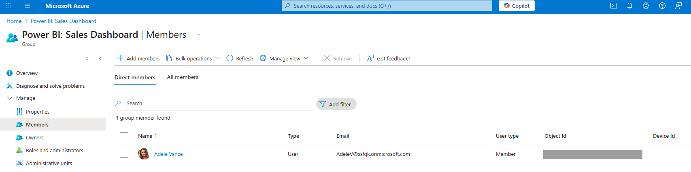Collapse the sidebar using the double chevron
This screenshot has width=691, height=172.
101,58
